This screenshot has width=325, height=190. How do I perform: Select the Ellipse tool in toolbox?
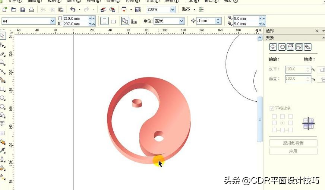click(x=2, y=98)
